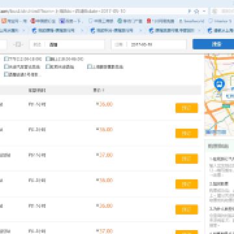Open the orange Taobao bookmark

pos(14,21)
